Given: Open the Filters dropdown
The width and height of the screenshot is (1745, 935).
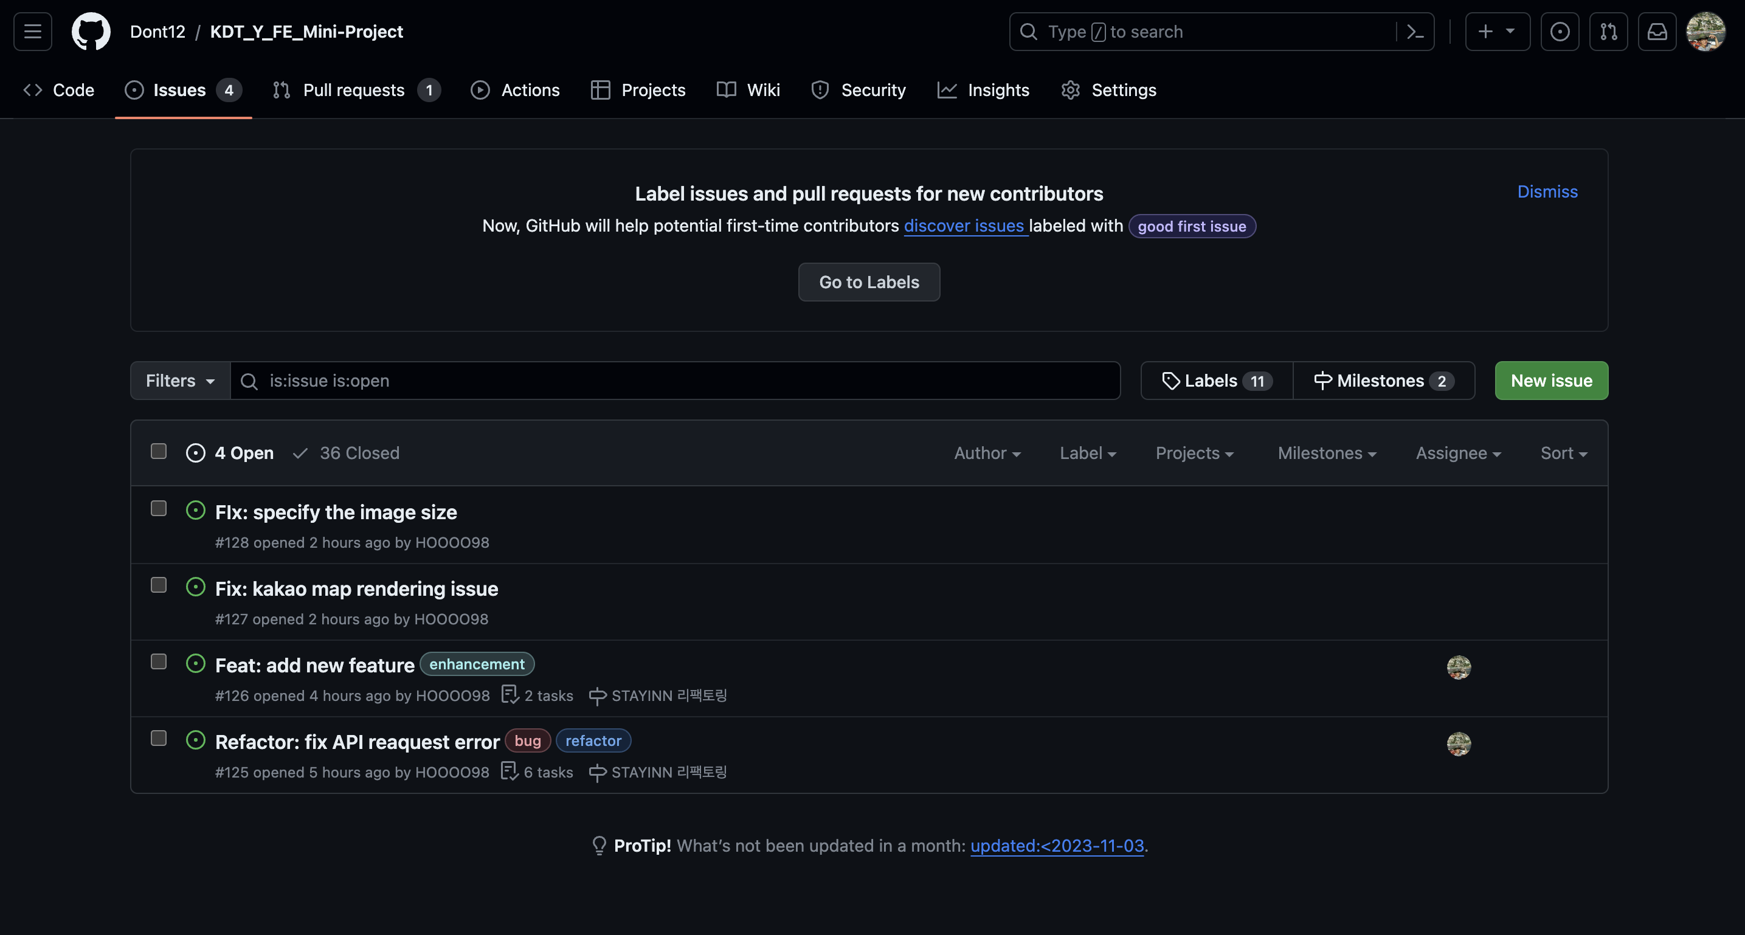Looking at the screenshot, I should [180, 381].
